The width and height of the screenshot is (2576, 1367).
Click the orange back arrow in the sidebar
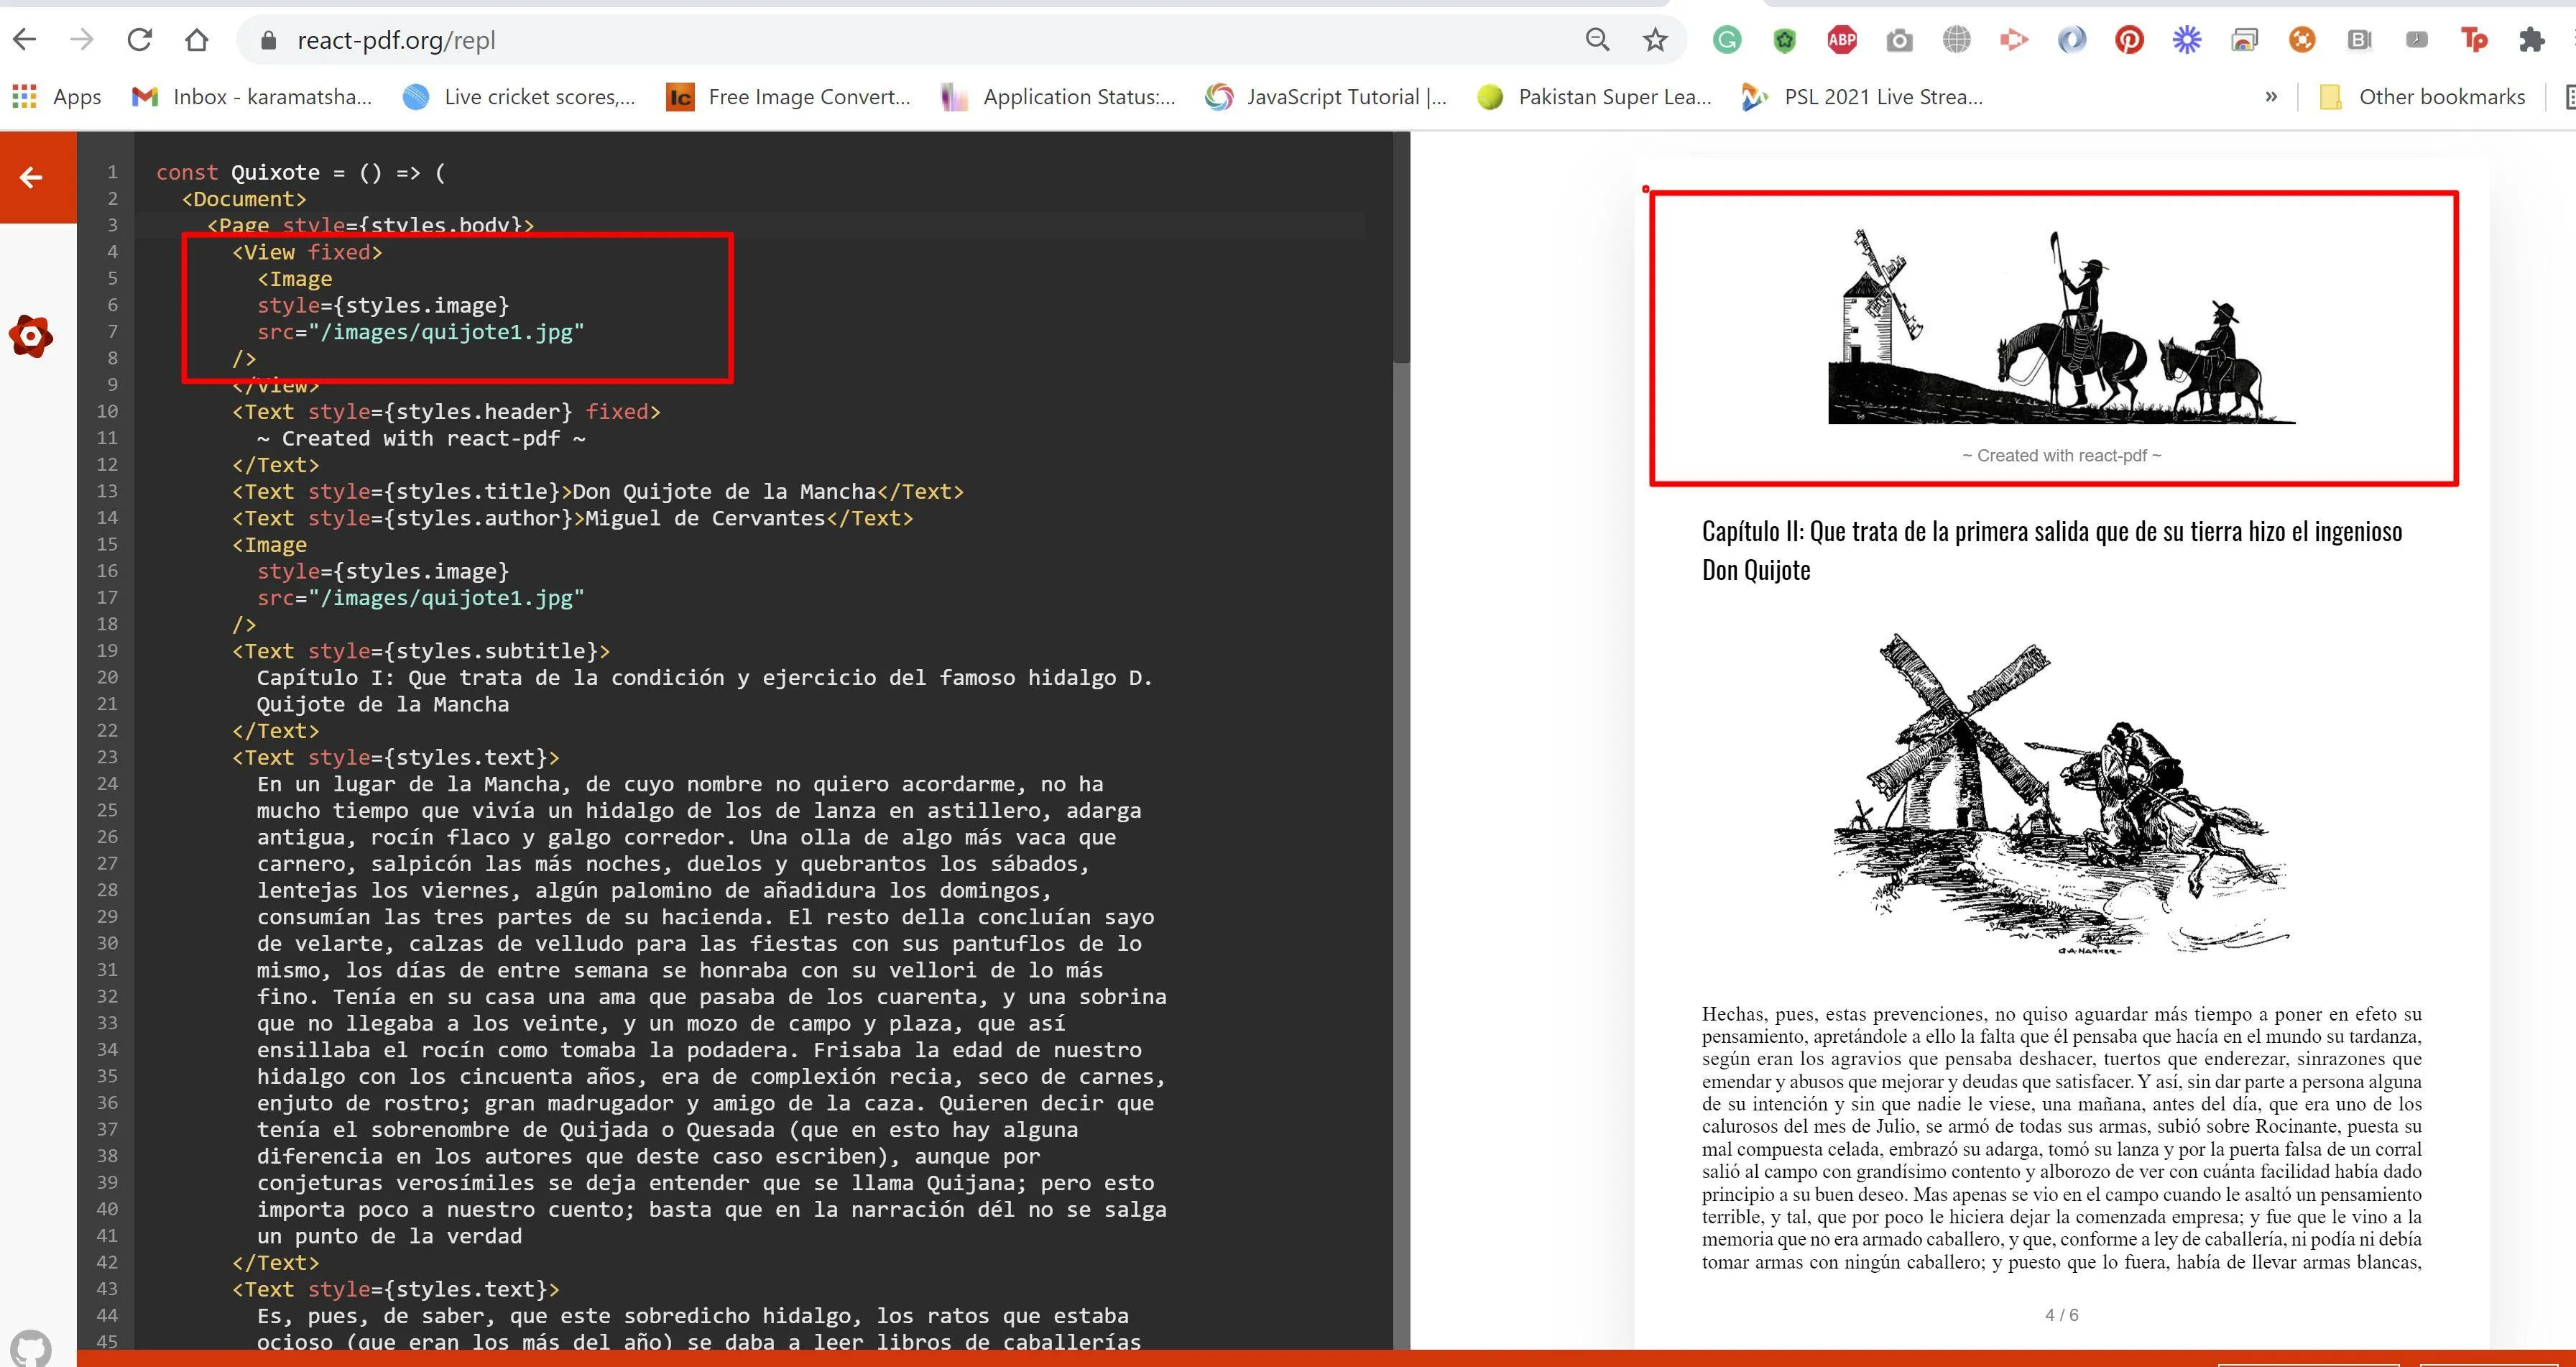31,177
